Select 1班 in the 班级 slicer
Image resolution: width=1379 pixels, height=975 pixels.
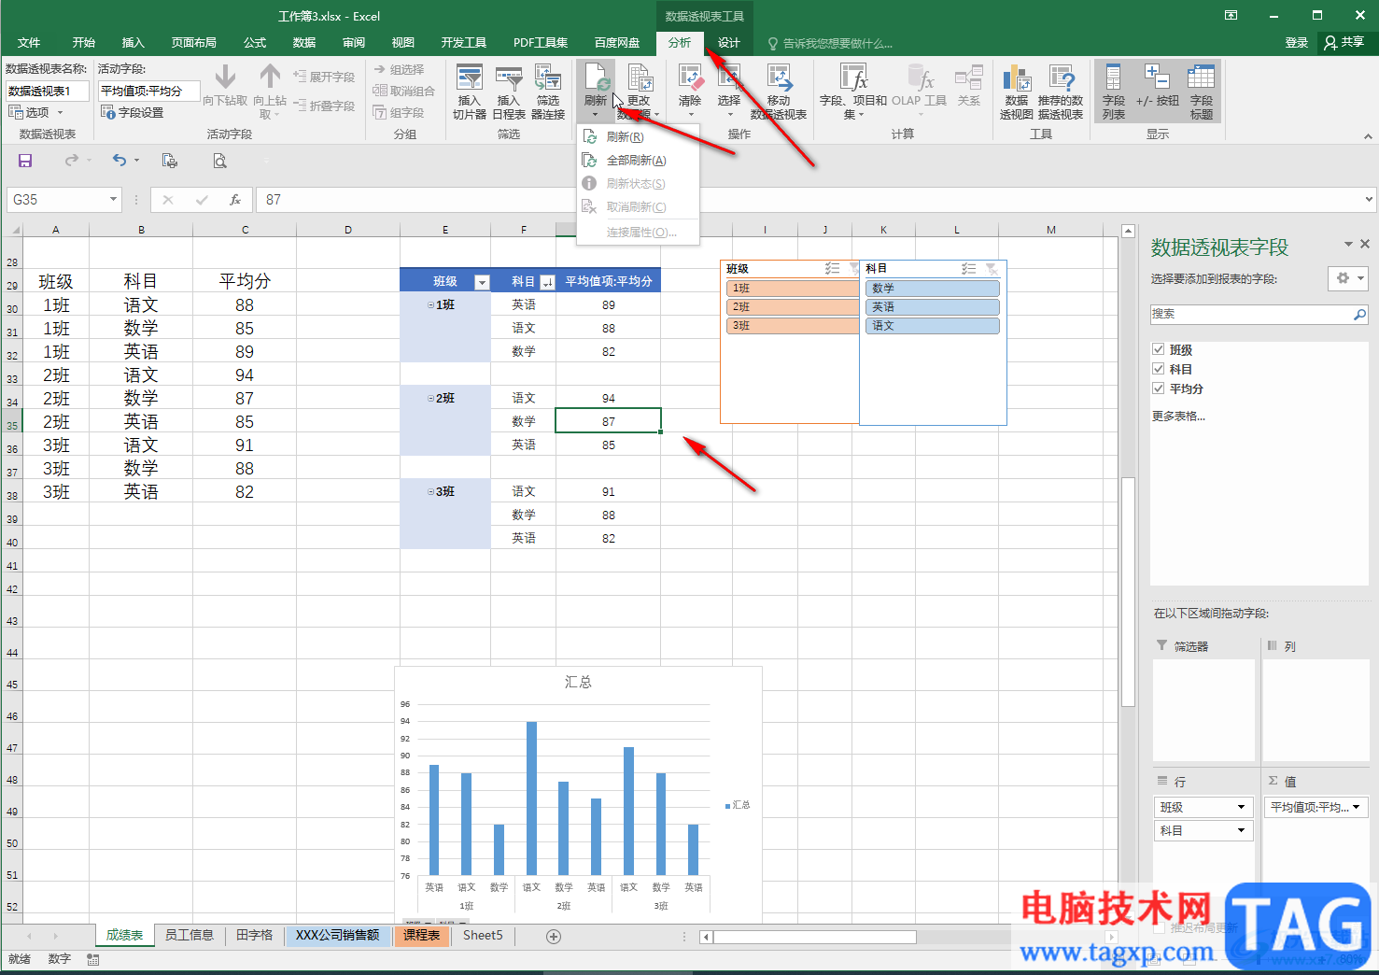[793, 289]
